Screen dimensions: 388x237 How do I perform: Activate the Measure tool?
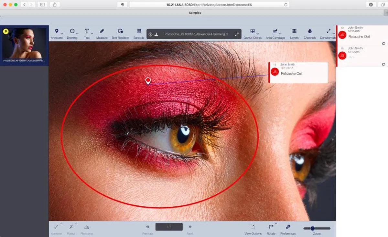(102, 31)
